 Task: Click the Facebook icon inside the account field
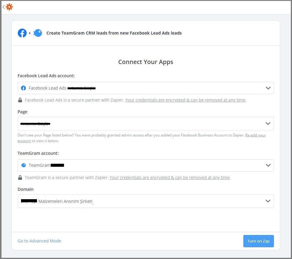[23, 88]
